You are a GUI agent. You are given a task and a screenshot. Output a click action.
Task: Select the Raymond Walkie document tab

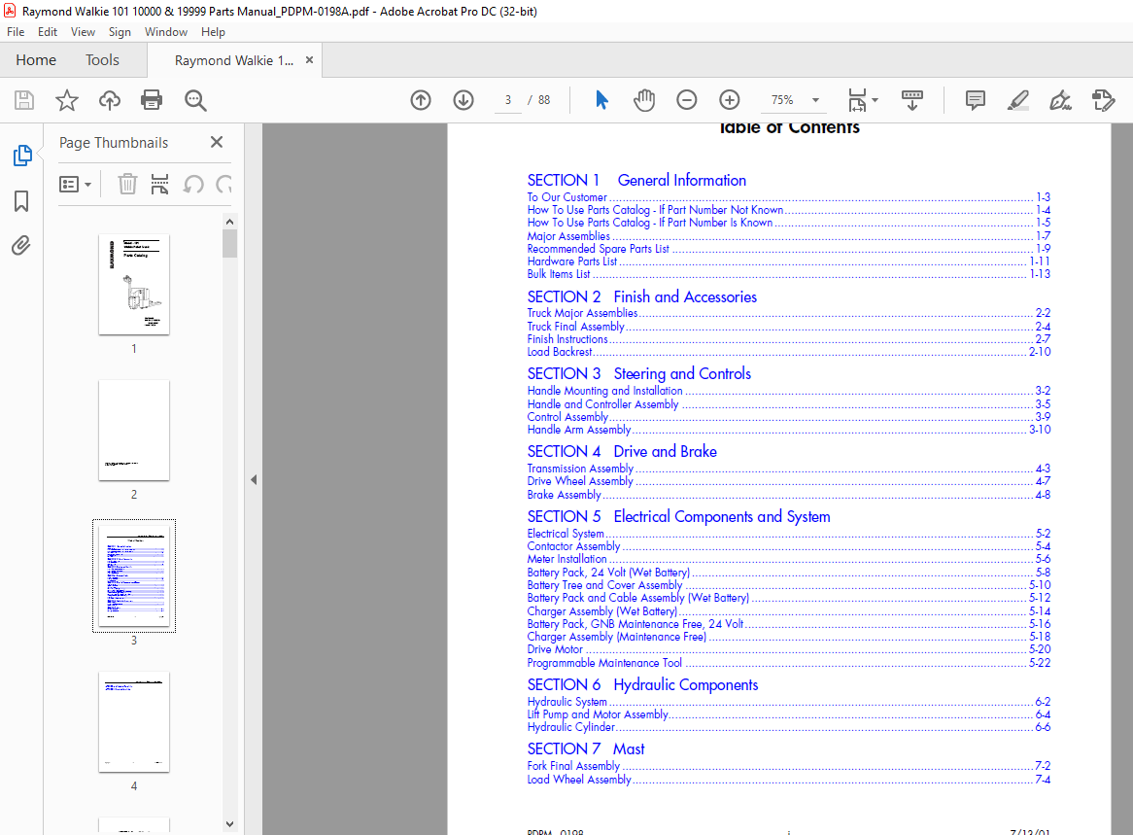pos(234,60)
